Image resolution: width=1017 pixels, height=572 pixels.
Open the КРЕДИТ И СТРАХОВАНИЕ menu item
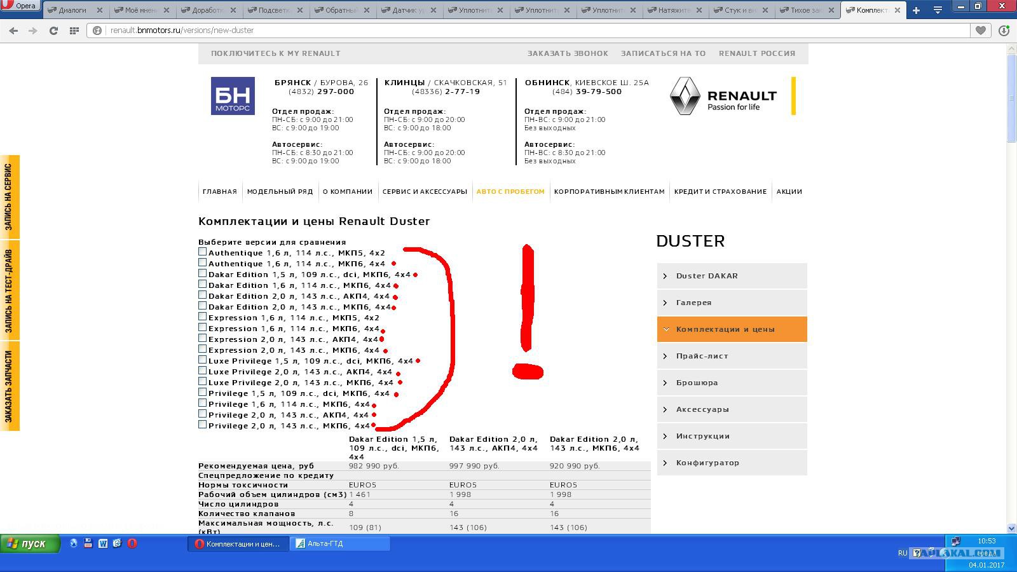click(721, 191)
